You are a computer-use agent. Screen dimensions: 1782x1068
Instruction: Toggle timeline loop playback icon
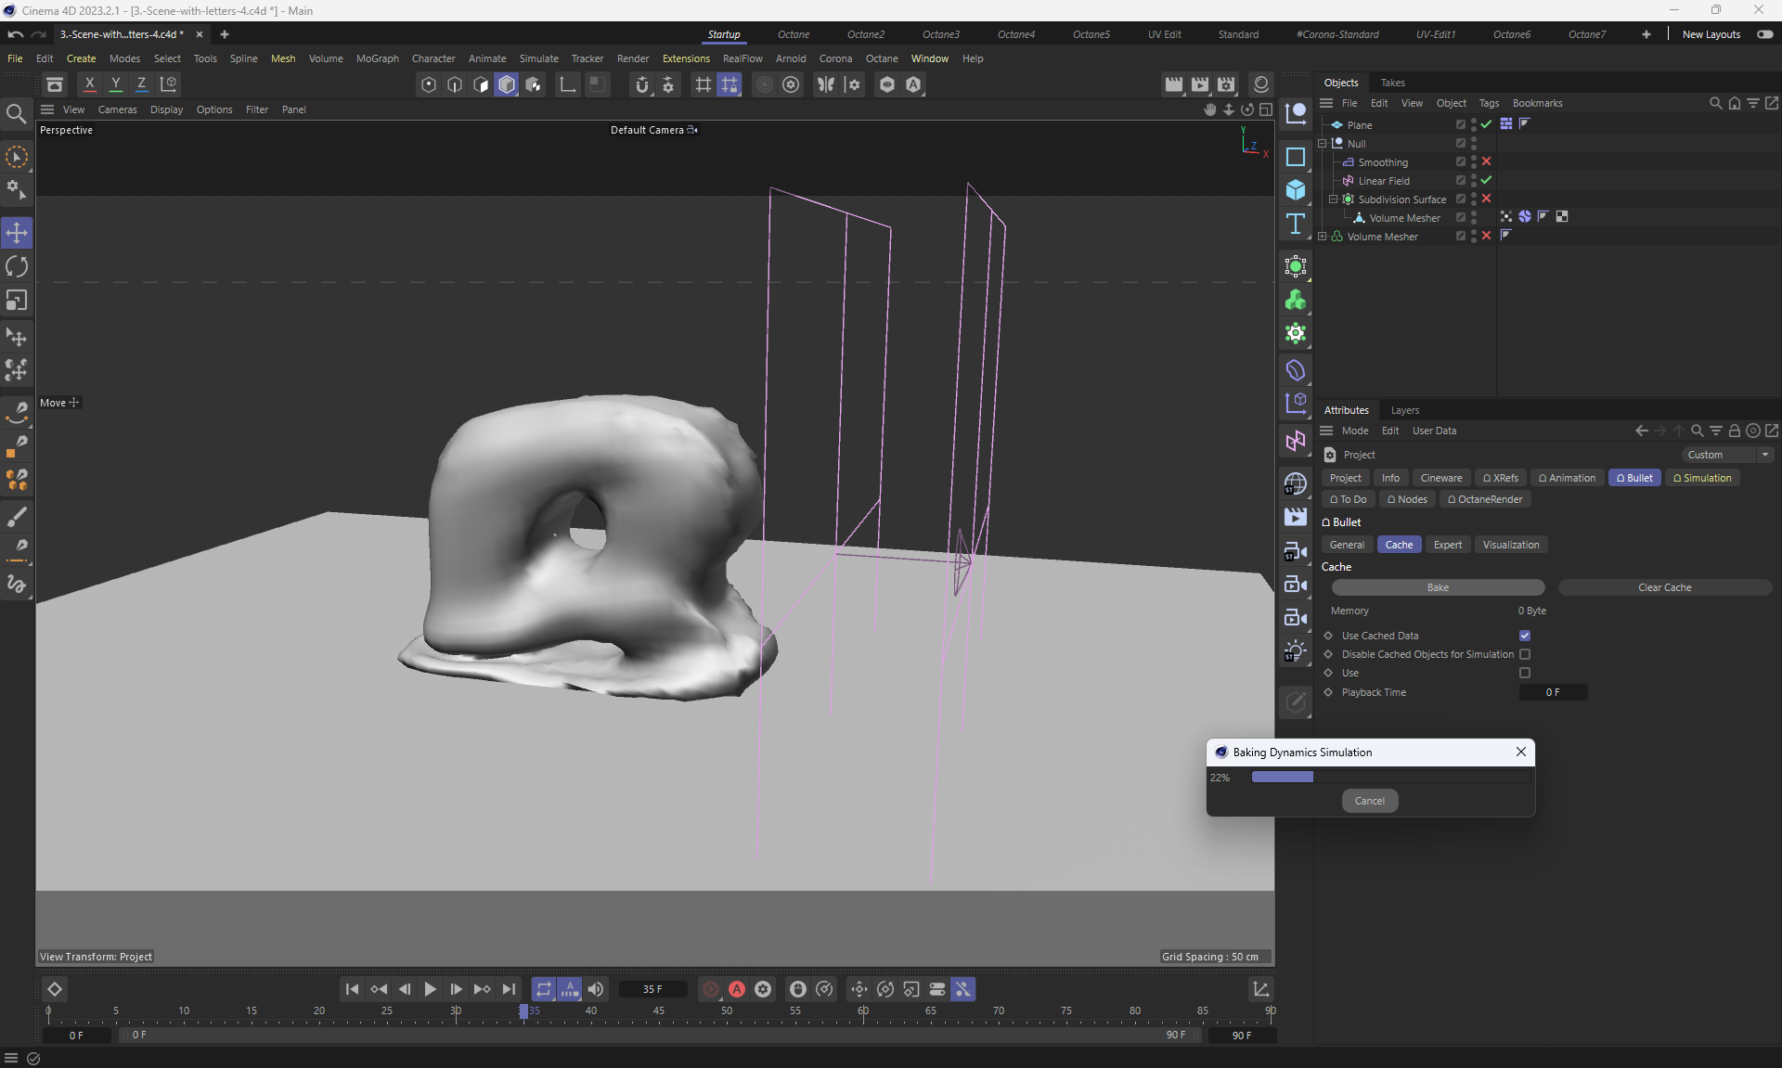tap(544, 989)
